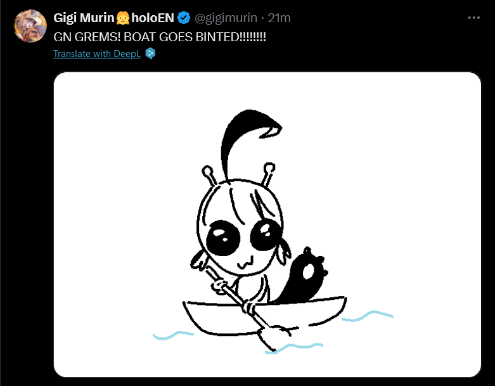Screen dimensions: 495x386
Task: Click the boat hull in the drawing
Action: coord(264,316)
